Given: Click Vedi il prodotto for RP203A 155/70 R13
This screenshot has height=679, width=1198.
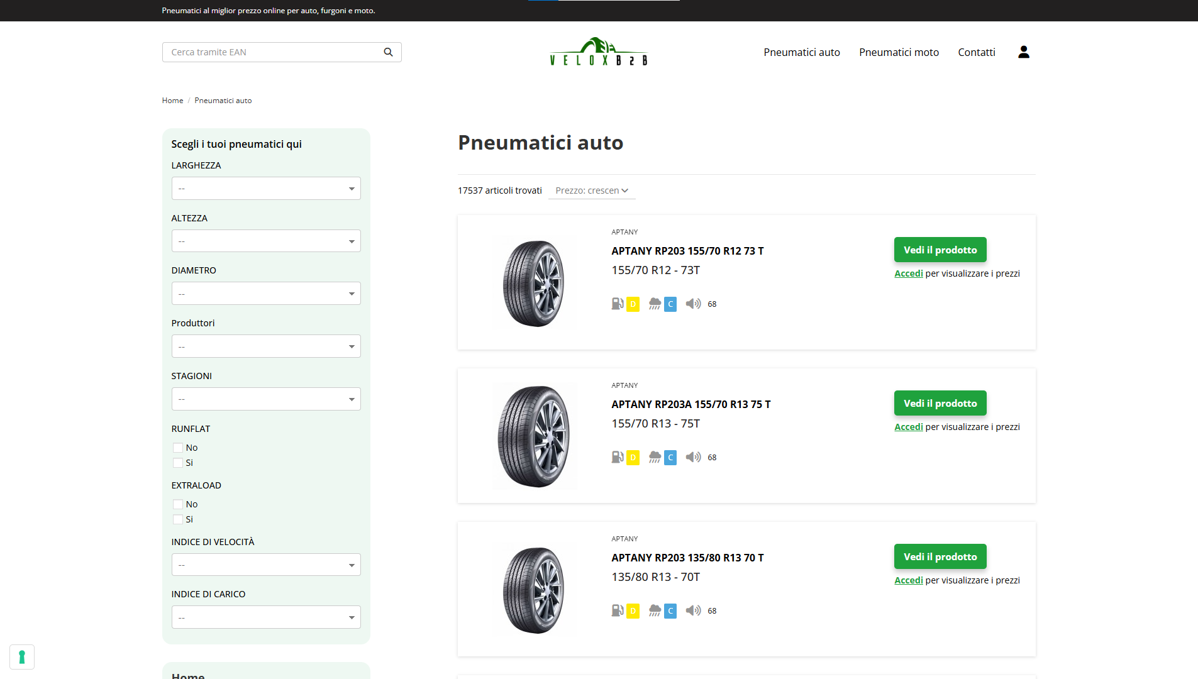Looking at the screenshot, I should [x=940, y=403].
